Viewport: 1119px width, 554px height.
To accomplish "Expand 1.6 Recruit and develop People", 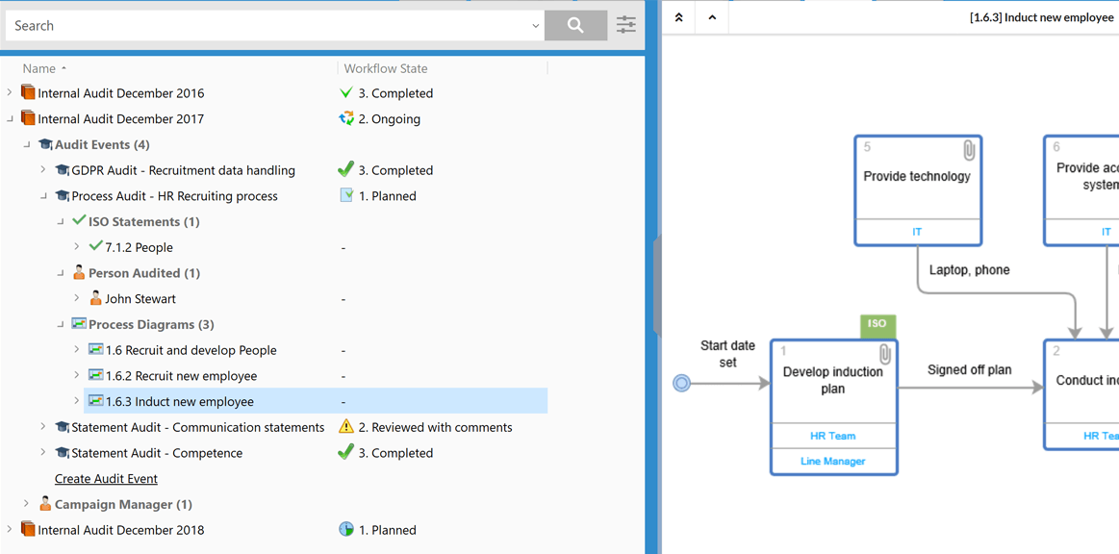I will (x=77, y=349).
